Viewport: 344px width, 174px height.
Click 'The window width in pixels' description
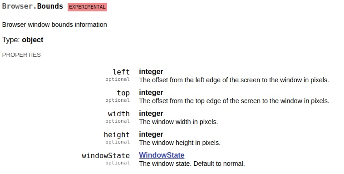(x=178, y=122)
